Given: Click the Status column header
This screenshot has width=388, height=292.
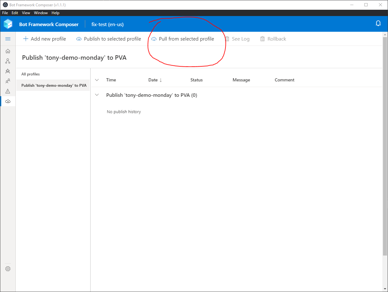Looking at the screenshot, I should click(197, 80).
